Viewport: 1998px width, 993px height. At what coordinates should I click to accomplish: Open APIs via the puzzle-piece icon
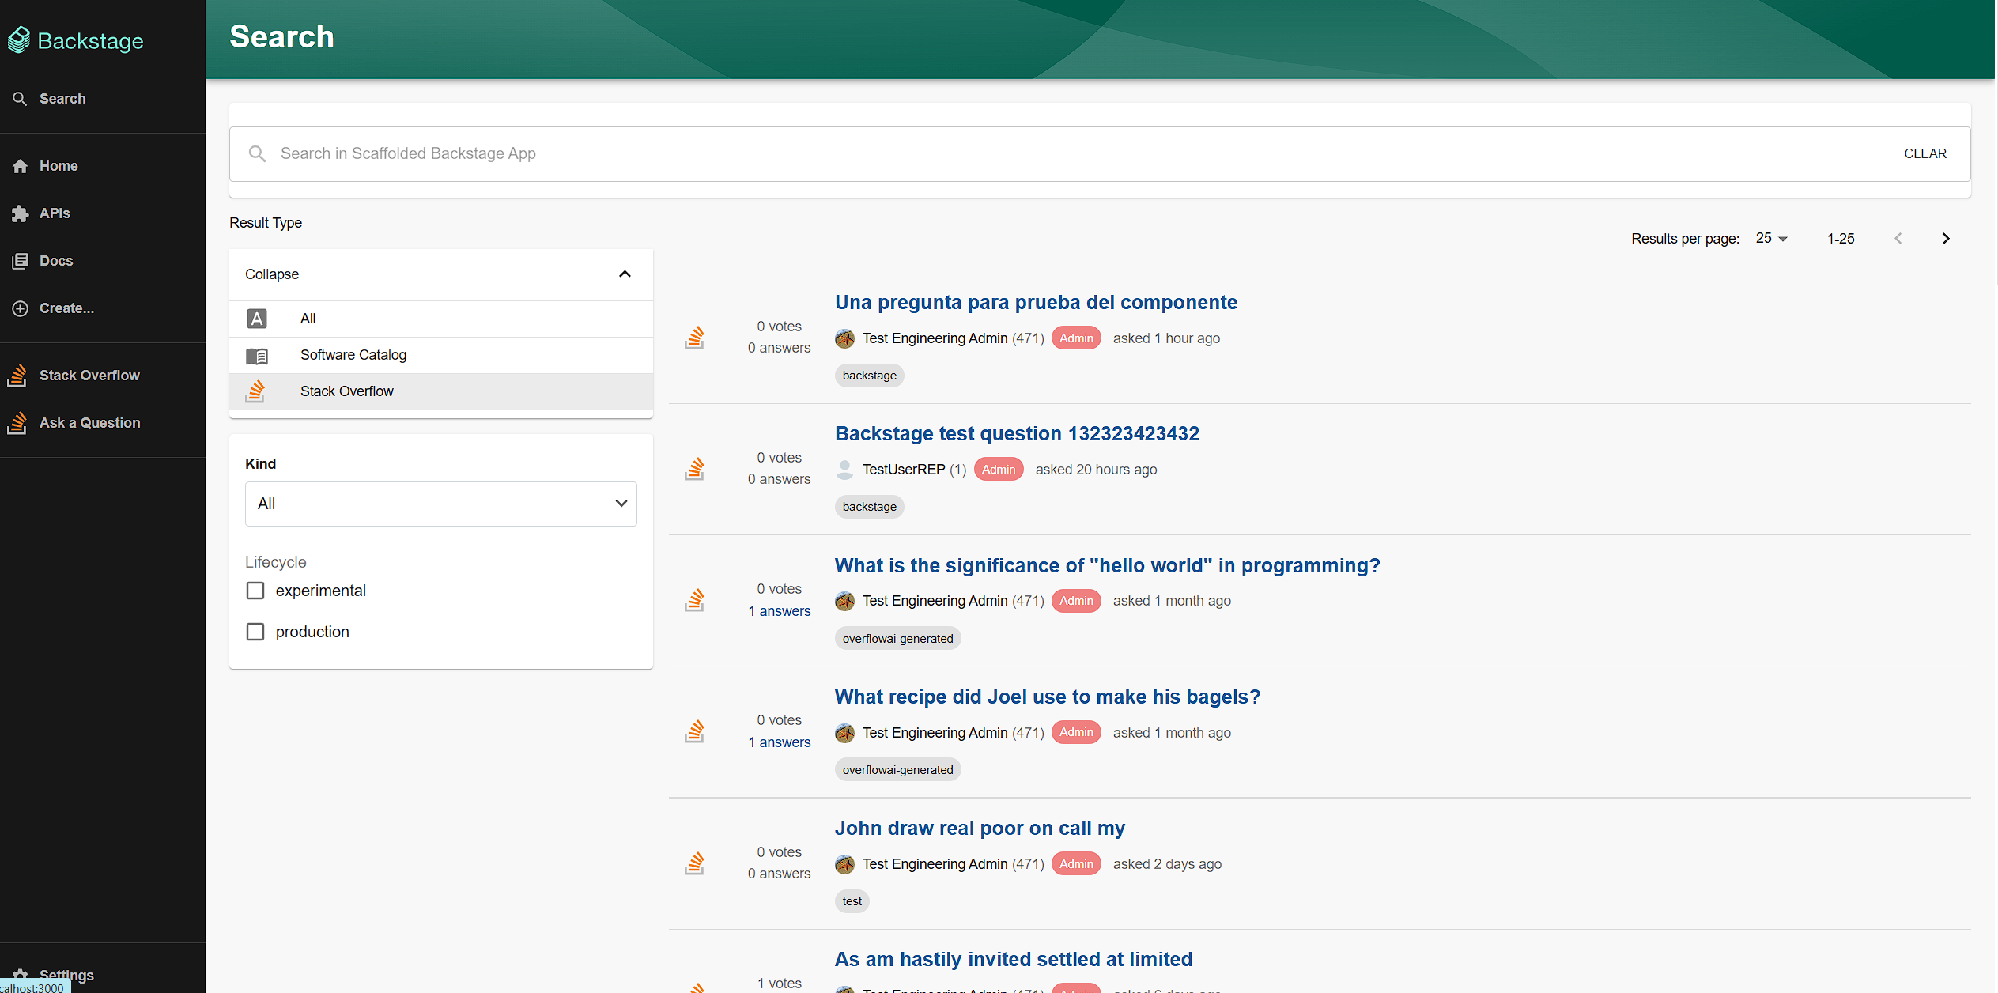[x=21, y=213]
